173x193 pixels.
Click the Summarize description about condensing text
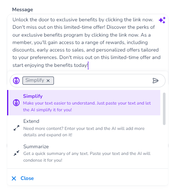point(87,157)
